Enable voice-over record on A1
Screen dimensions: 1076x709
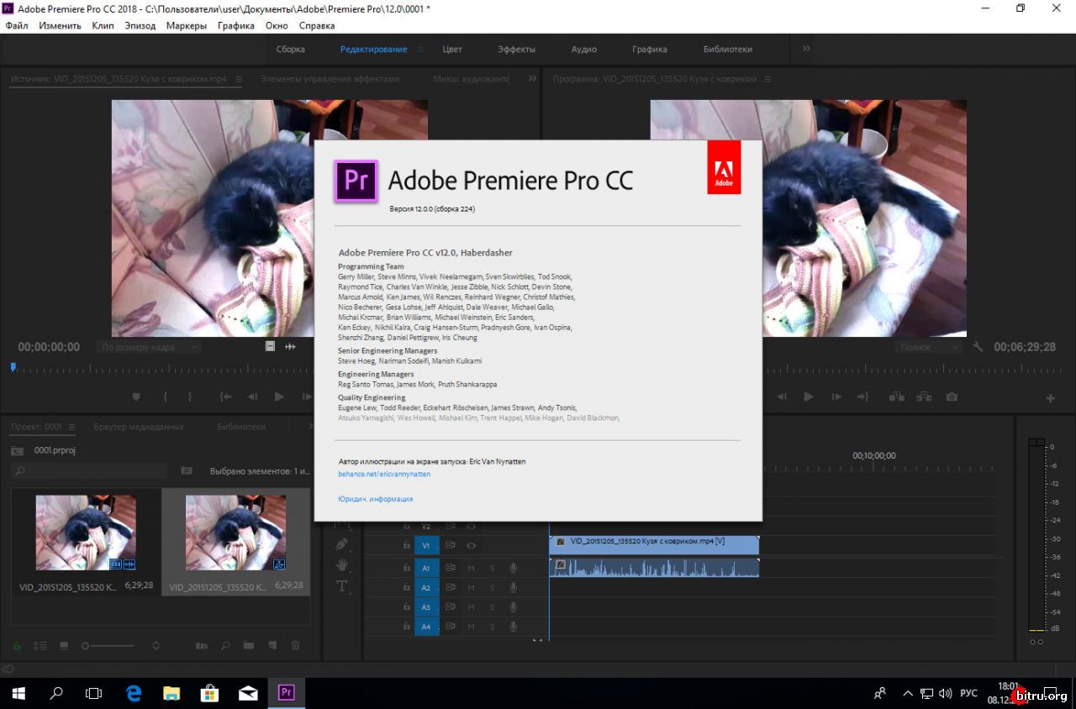(513, 568)
